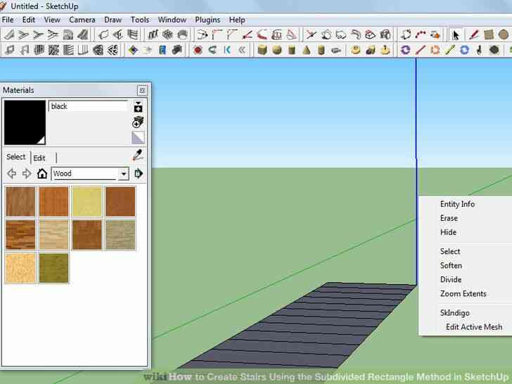The width and height of the screenshot is (512, 384).
Task: Click the purple circular arrows icon
Action: (x=405, y=50)
